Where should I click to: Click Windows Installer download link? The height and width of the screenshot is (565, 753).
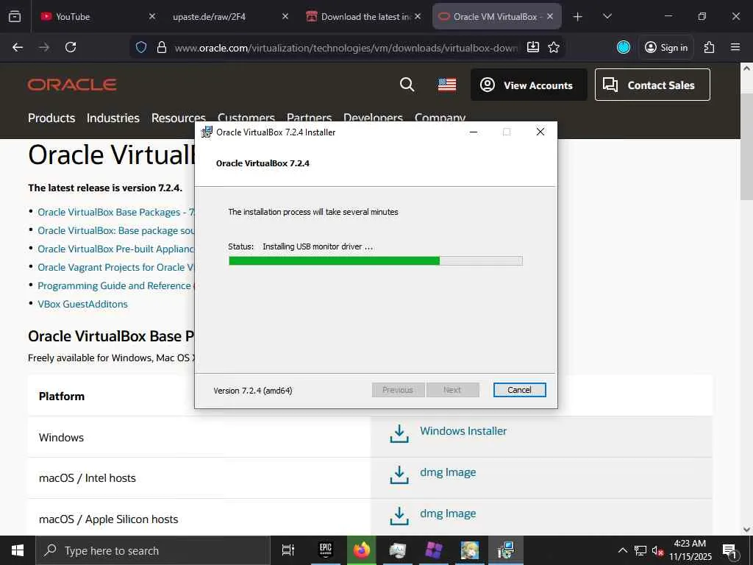click(x=463, y=431)
